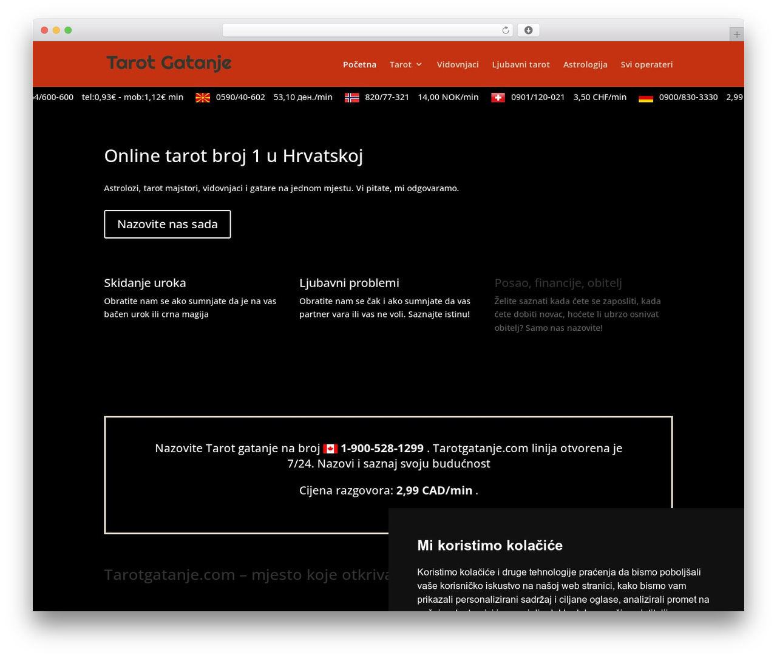Click the Switzerland flag icon
This screenshot has height=658, width=777.
[498, 98]
